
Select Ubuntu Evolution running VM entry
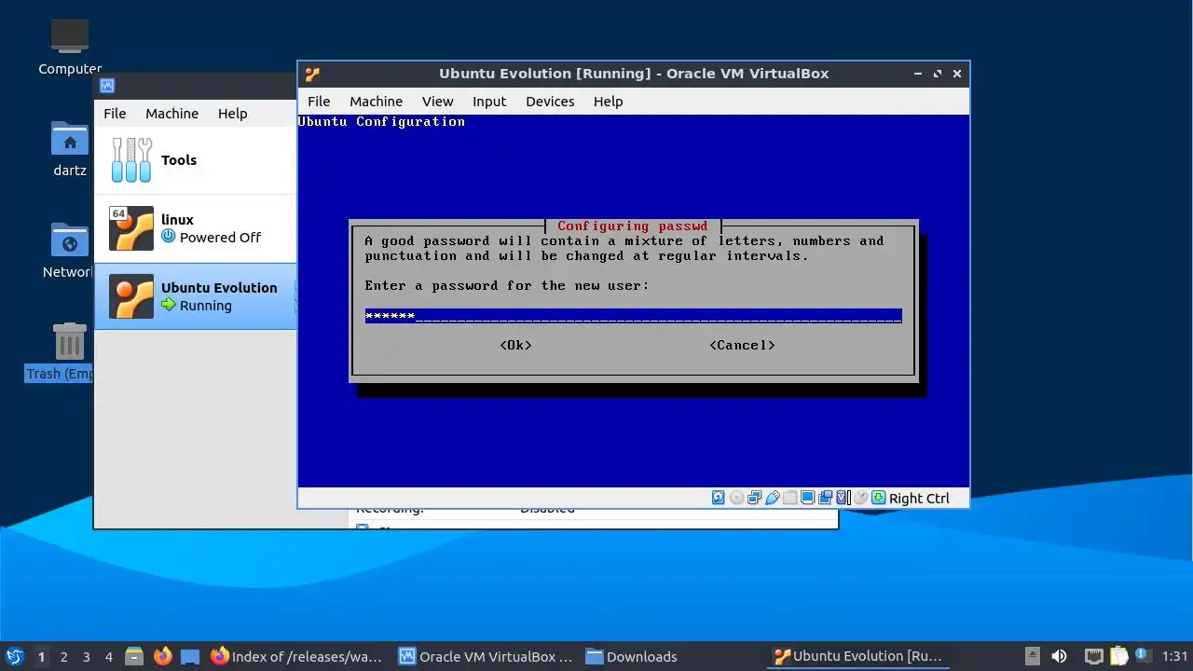[x=196, y=296]
